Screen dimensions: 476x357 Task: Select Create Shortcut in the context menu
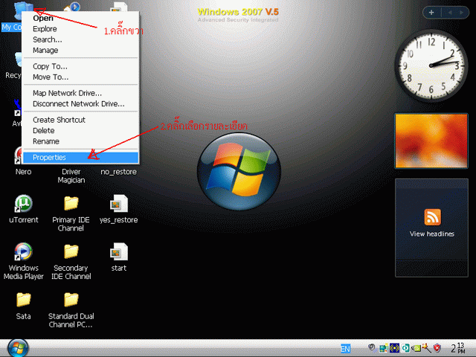[81, 120]
